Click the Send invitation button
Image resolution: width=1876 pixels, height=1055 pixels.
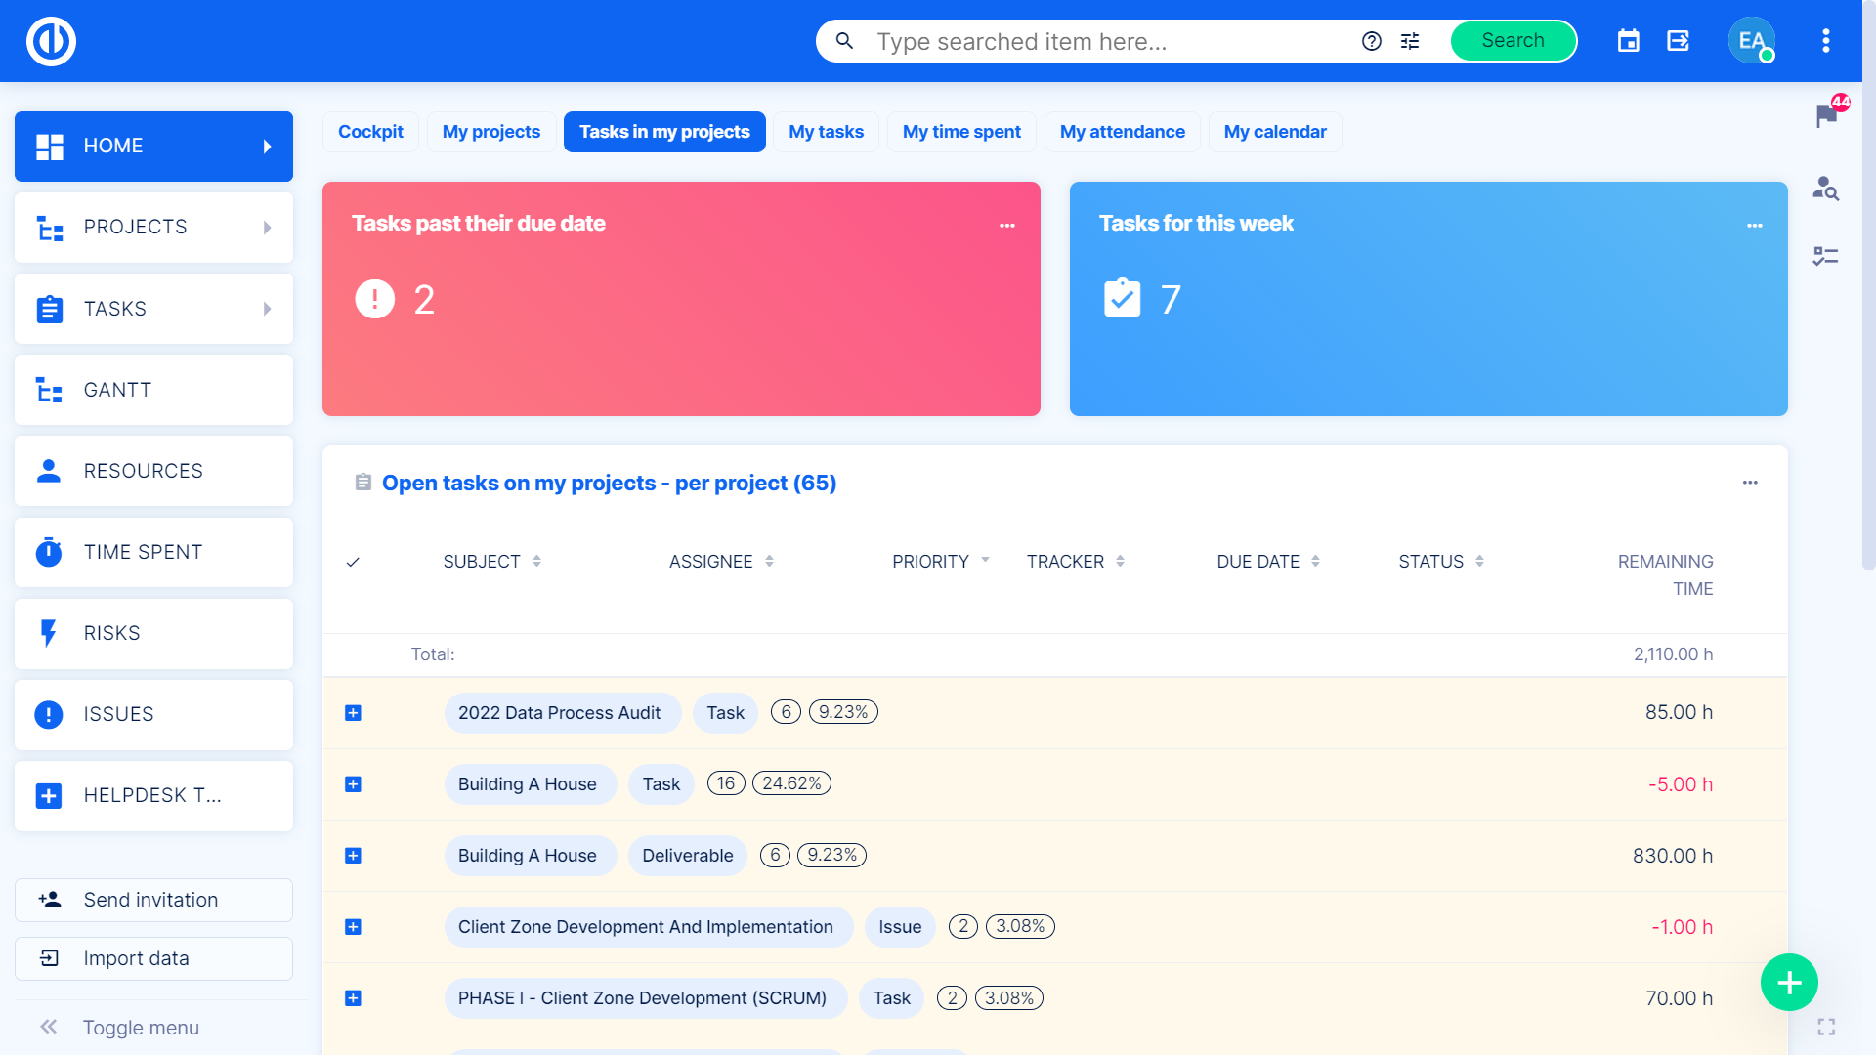153,900
